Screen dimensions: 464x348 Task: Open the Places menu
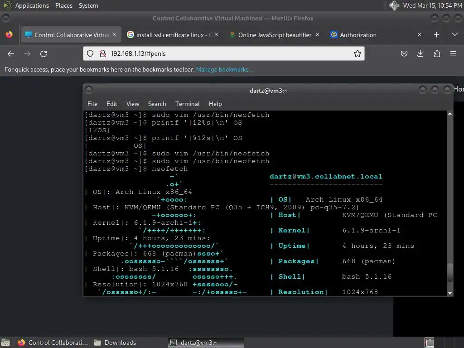(64, 5)
